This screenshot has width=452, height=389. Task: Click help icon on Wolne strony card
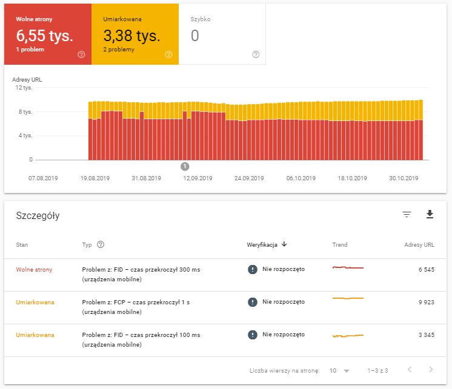82,54
